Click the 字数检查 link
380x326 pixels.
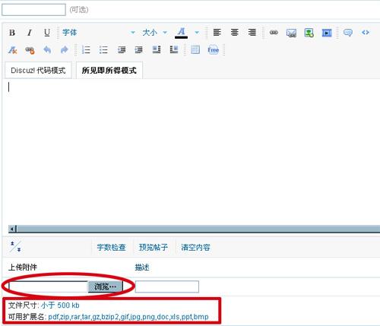(x=111, y=247)
